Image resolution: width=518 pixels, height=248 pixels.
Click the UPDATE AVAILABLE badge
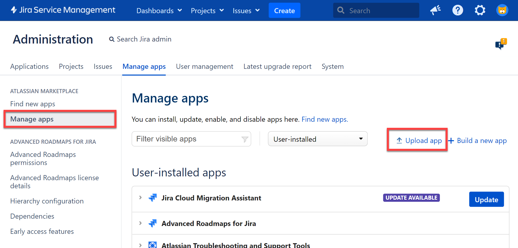(411, 198)
